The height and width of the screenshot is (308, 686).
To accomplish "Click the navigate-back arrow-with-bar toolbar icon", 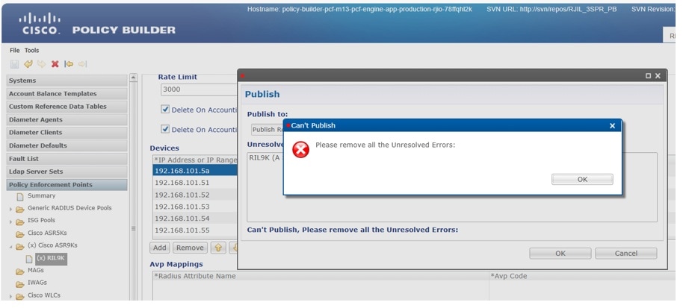I will 69,64.
